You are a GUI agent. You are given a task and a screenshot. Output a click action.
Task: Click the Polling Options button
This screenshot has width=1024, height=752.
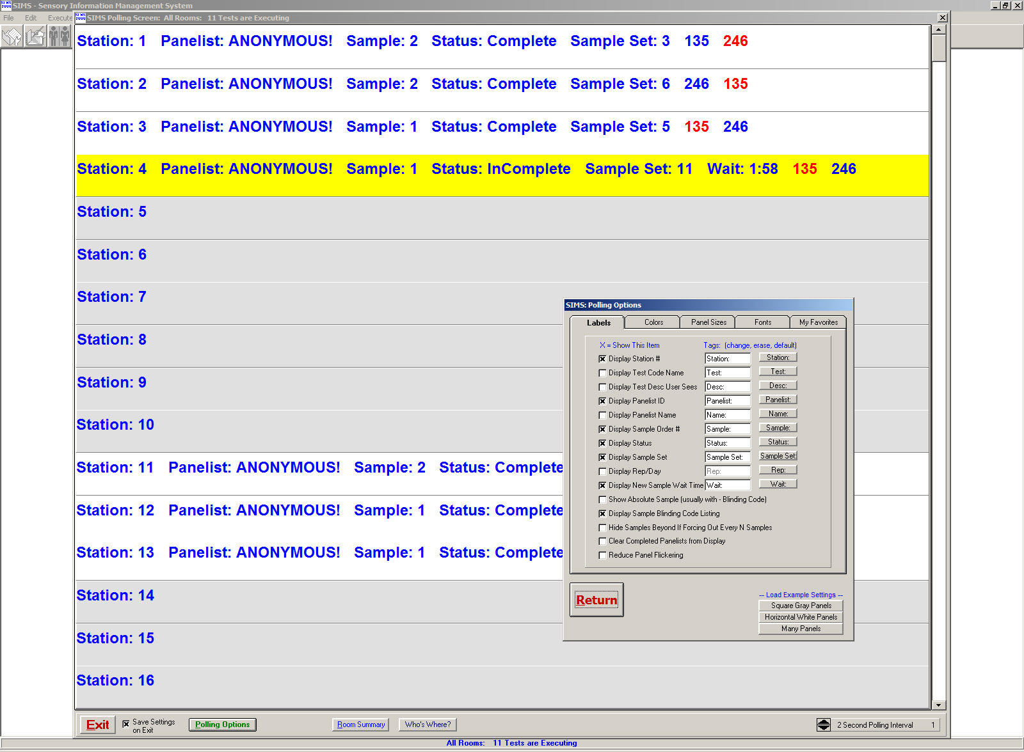pyautogui.click(x=222, y=725)
